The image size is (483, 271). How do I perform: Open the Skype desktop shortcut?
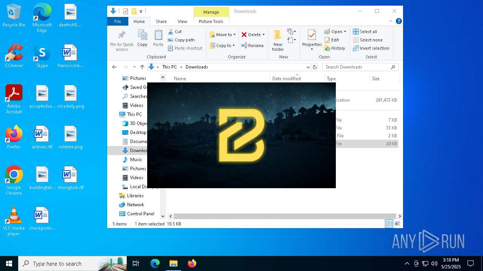coord(42,56)
